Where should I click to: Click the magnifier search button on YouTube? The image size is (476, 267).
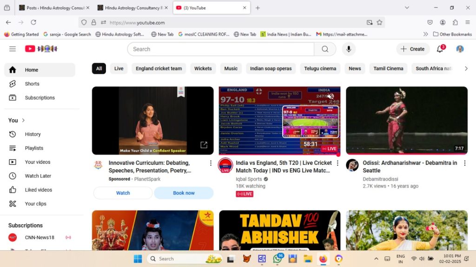pyautogui.click(x=325, y=49)
